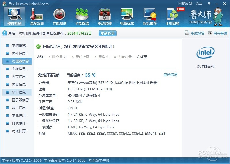This screenshot has height=164, width=230.
Task: Minimize the 鲁大师 window
Action: (217, 4)
